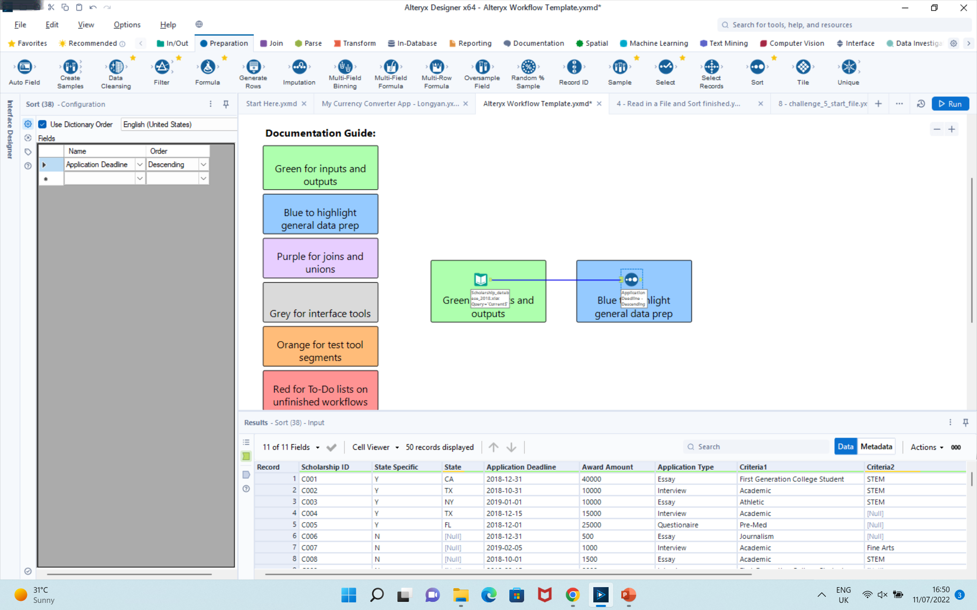Image resolution: width=977 pixels, height=610 pixels.
Task: Select the Sample tool
Action: pos(620,73)
